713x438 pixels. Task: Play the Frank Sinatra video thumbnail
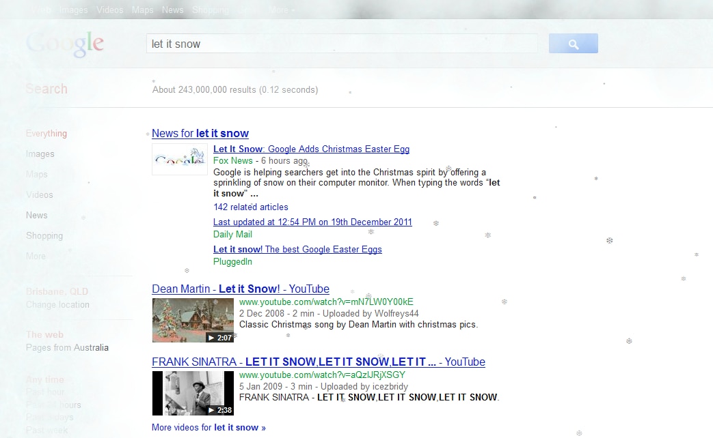pyautogui.click(x=193, y=393)
